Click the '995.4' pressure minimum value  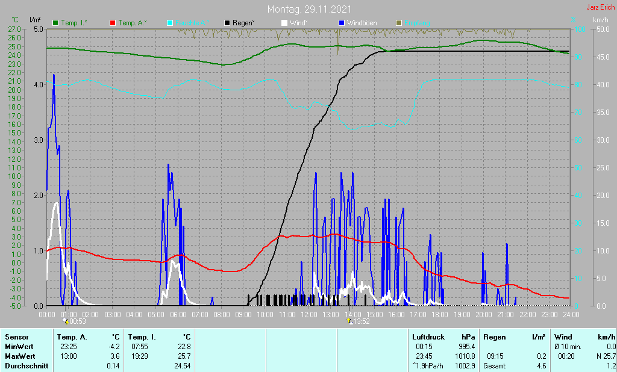click(467, 347)
